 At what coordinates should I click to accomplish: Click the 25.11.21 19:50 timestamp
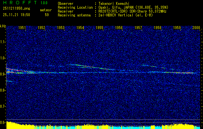pos(16,15)
